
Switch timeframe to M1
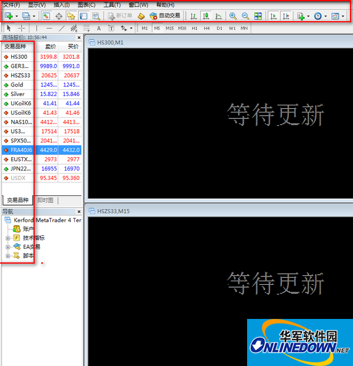[145, 28]
